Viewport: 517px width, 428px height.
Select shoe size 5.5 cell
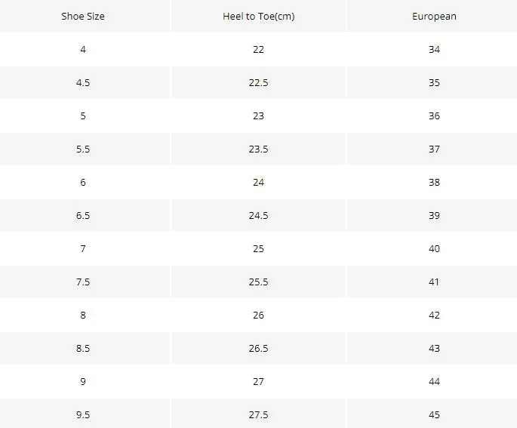point(83,149)
